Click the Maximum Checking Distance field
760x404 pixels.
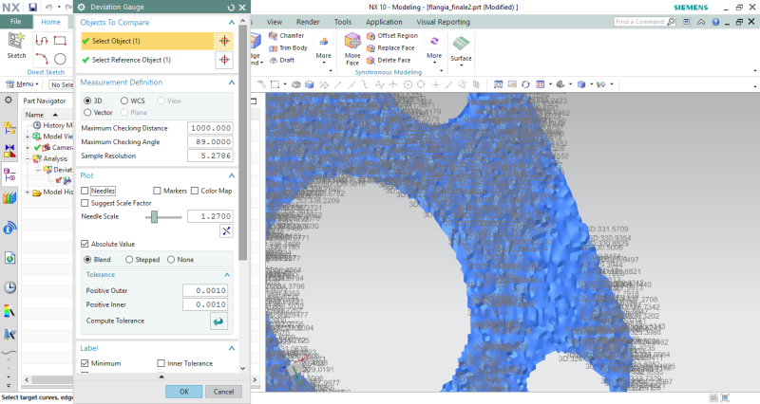[x=210, y=128]
